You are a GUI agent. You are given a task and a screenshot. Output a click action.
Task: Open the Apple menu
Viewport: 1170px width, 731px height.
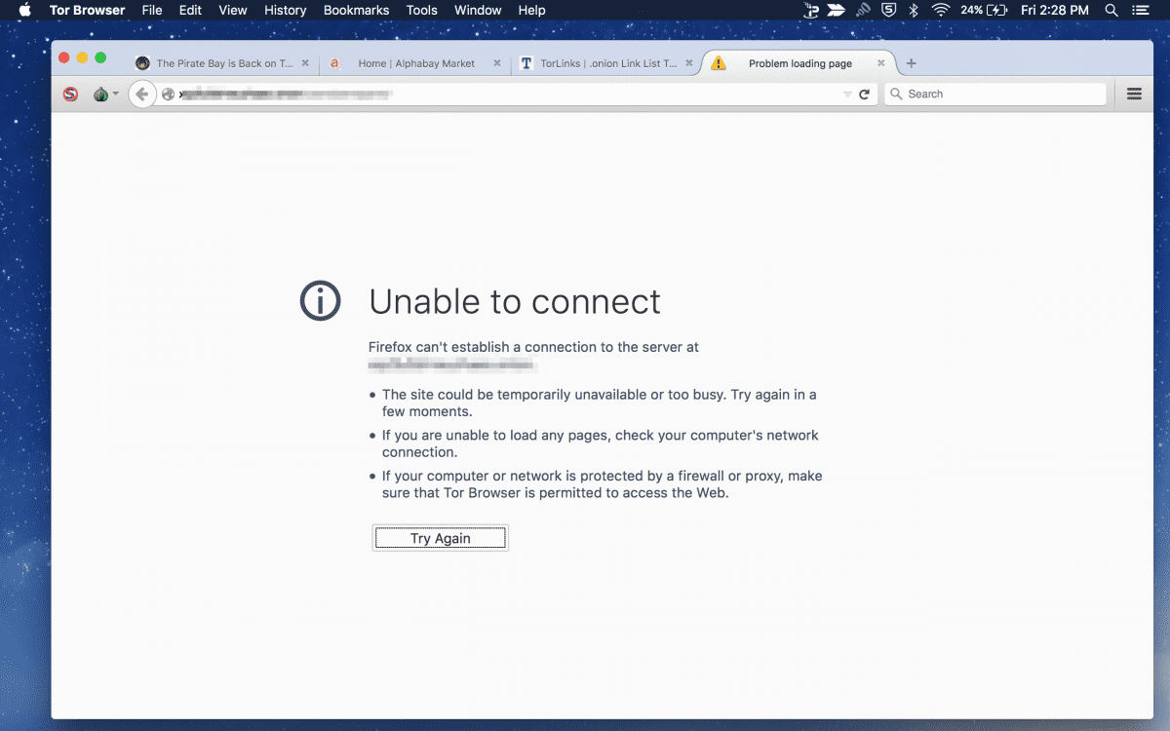pos(24,11)
